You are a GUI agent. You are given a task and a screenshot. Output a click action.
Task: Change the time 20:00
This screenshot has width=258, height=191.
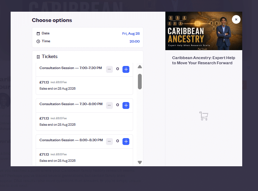tap(134, 41)
